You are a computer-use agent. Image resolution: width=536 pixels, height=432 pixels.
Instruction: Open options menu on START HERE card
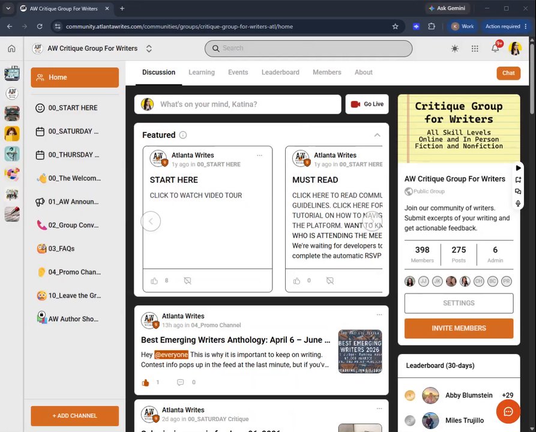(x=259, y=155)
